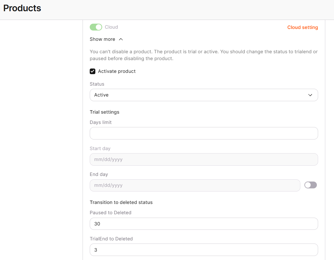The width and height of the screenshot is (334, 260).
Task: Click the Paused to Deleted field
Action: (204, 224)
